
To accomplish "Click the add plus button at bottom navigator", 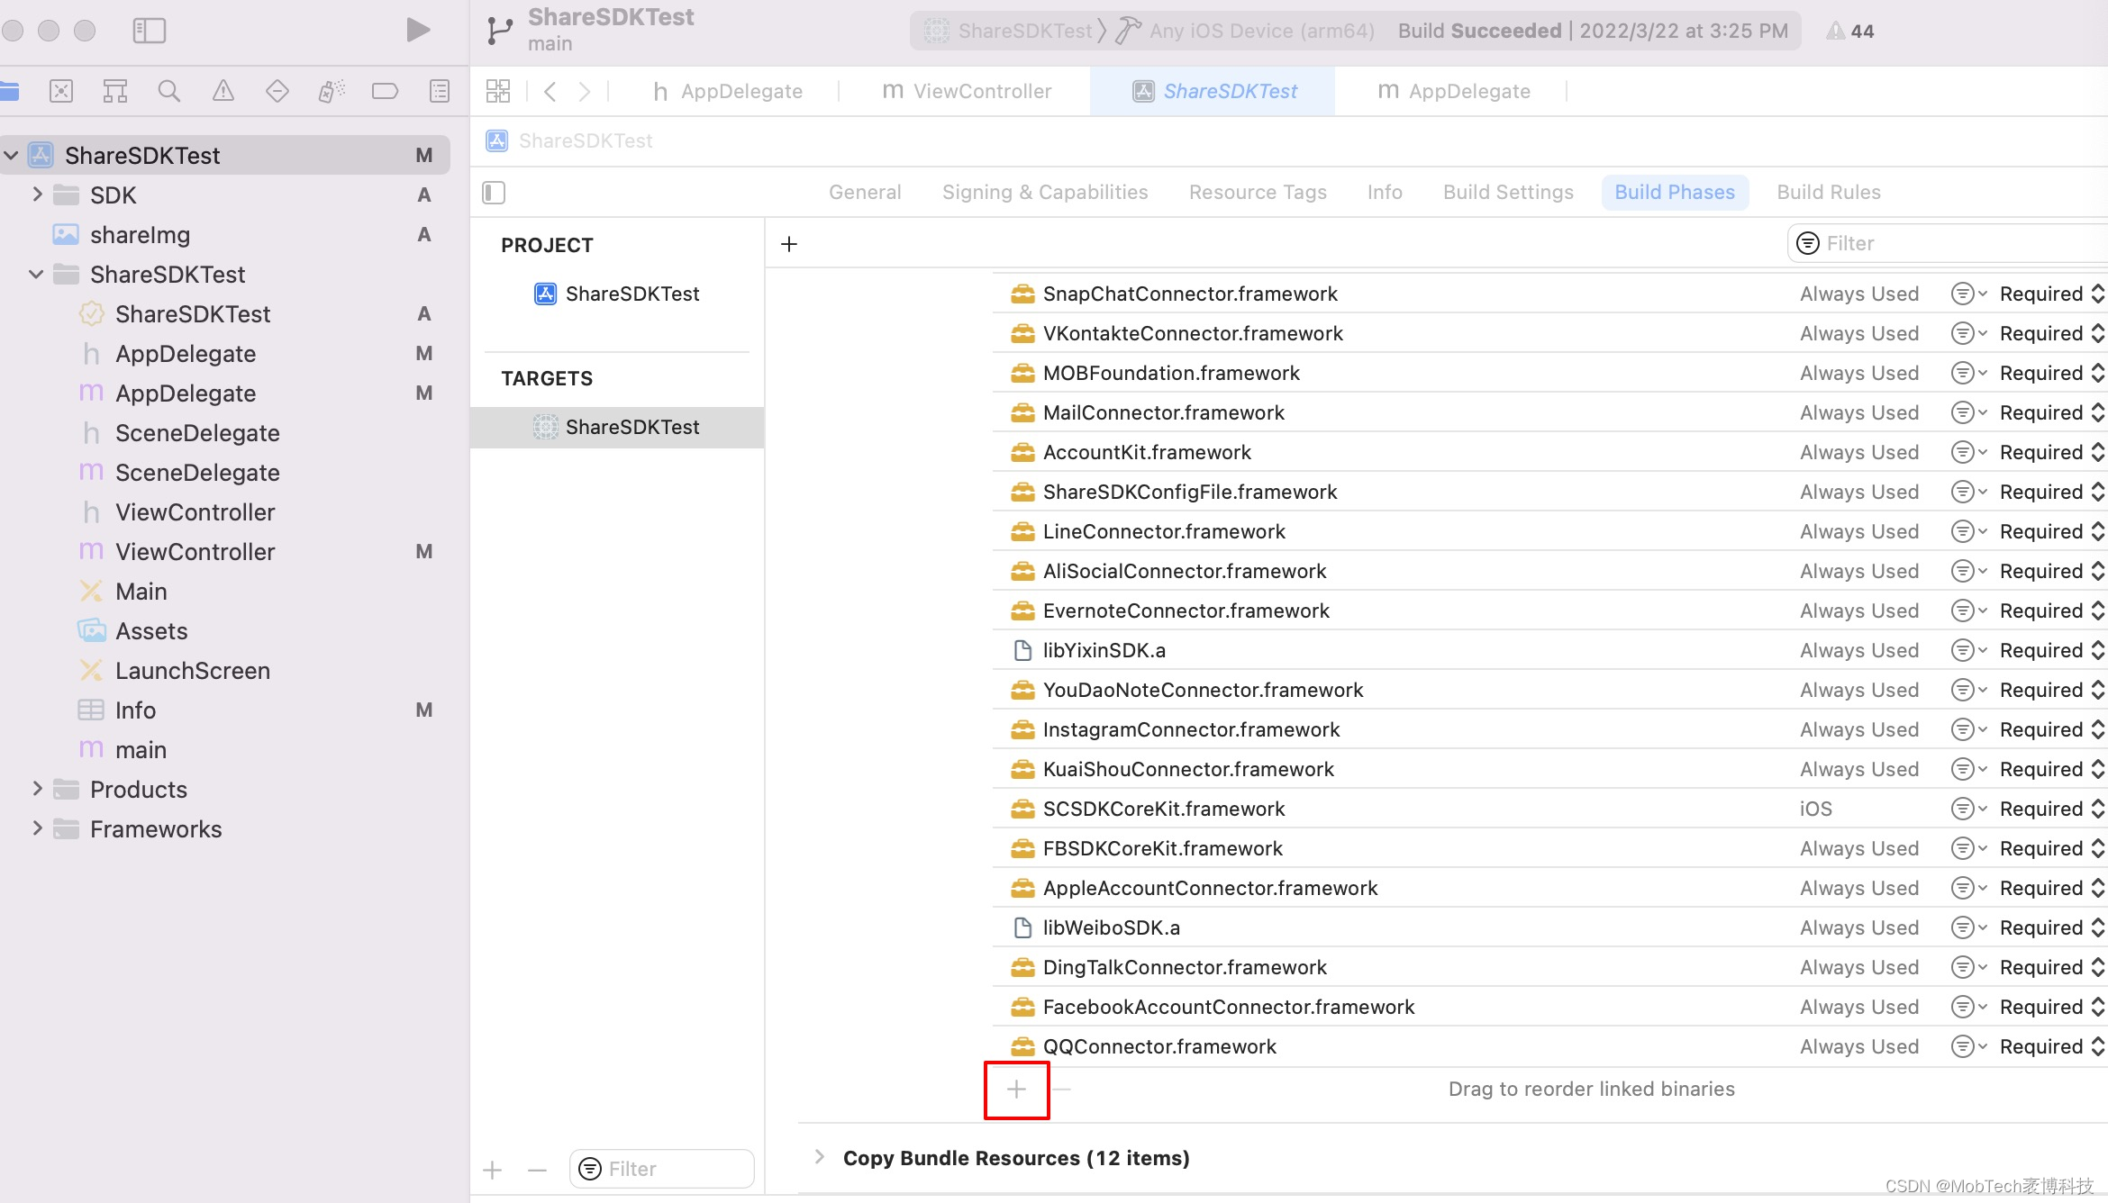I will pos(492,1168).
